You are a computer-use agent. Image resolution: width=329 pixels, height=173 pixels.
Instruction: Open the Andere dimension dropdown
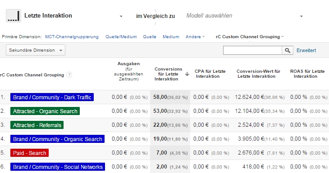(x=195, y=37)
